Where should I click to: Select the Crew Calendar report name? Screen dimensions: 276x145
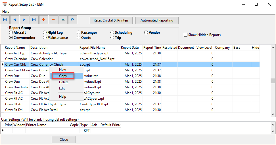[16, 59]
